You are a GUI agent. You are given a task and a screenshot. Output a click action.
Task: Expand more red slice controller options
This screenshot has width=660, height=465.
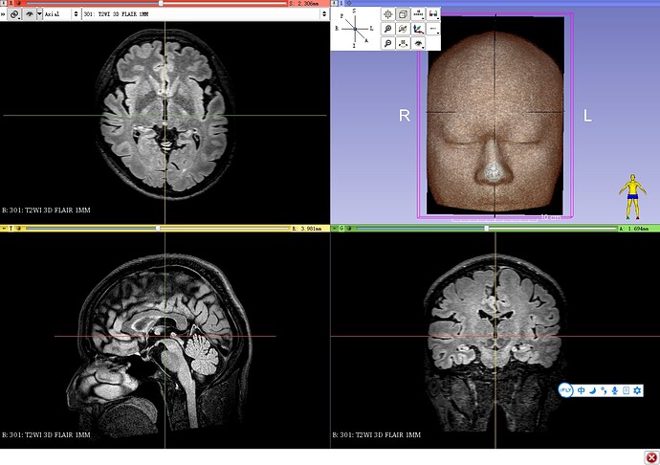tap(3, 14)
